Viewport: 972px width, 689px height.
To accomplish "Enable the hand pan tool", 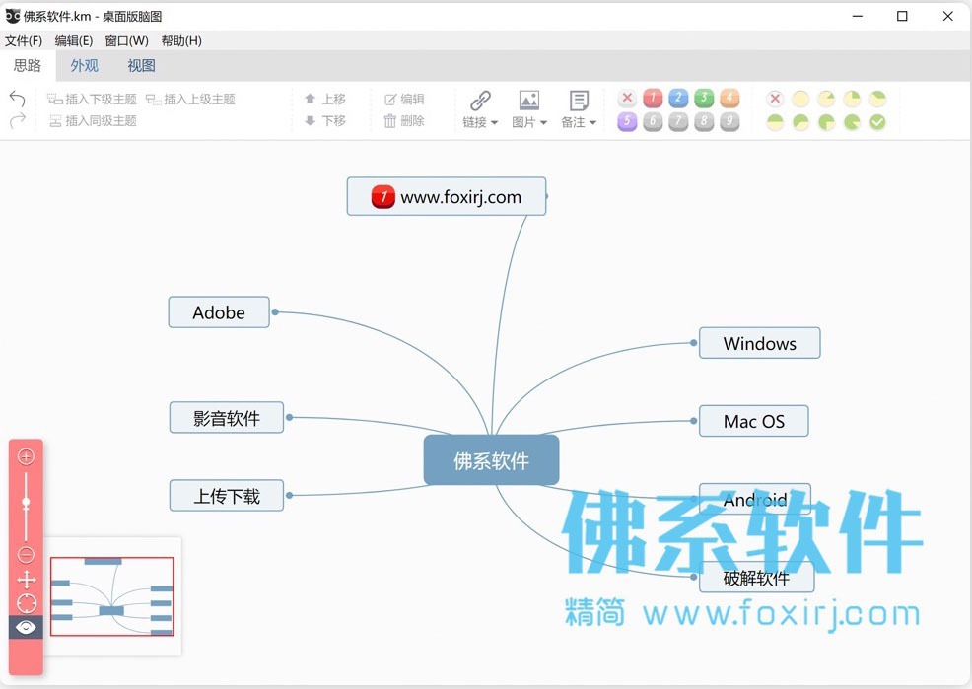I will click(26, 580).
